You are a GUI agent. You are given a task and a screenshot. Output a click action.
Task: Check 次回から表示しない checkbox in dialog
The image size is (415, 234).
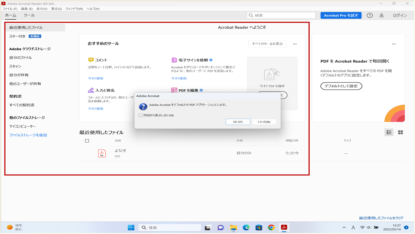[x=140, y=115]
